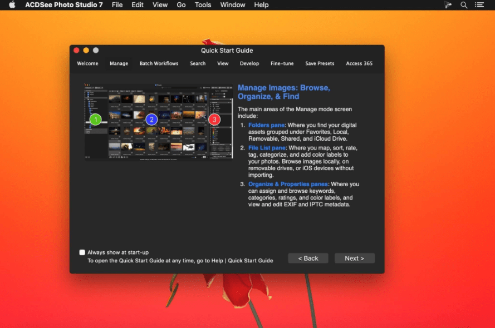Click the cursor tool icon in the menu bar
495x328 pixels.
tap(448, 5)
